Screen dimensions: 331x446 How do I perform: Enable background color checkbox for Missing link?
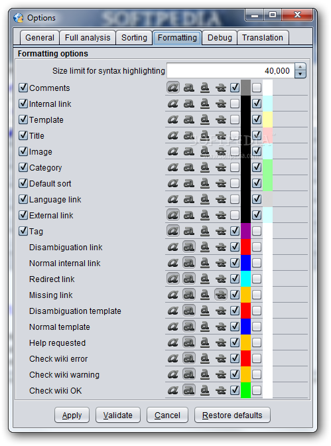pyautogui.click(x=257, y=295)
